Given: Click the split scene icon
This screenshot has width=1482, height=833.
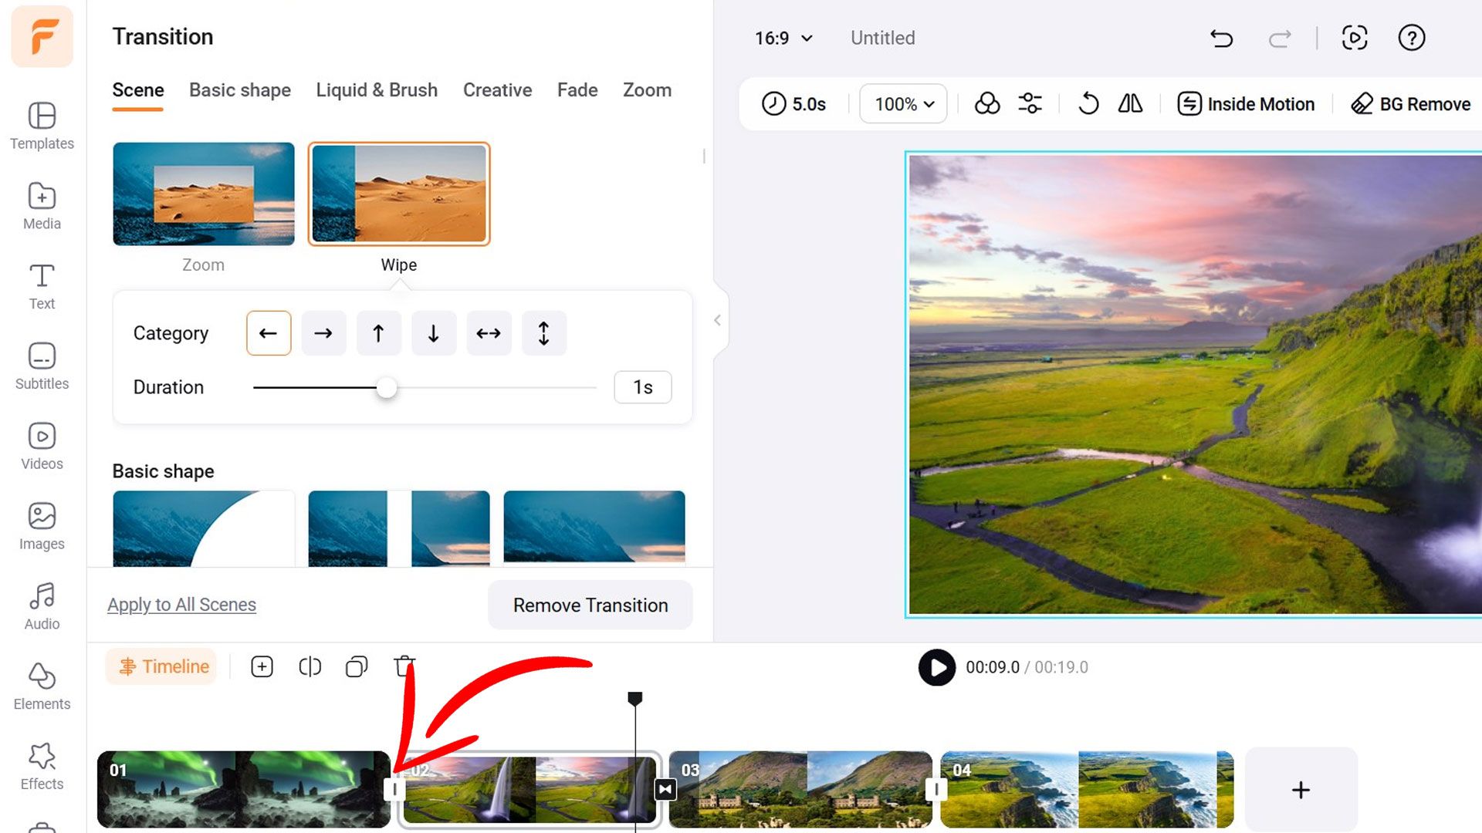Looking at the screenshot, I should [x=310, y=666].
